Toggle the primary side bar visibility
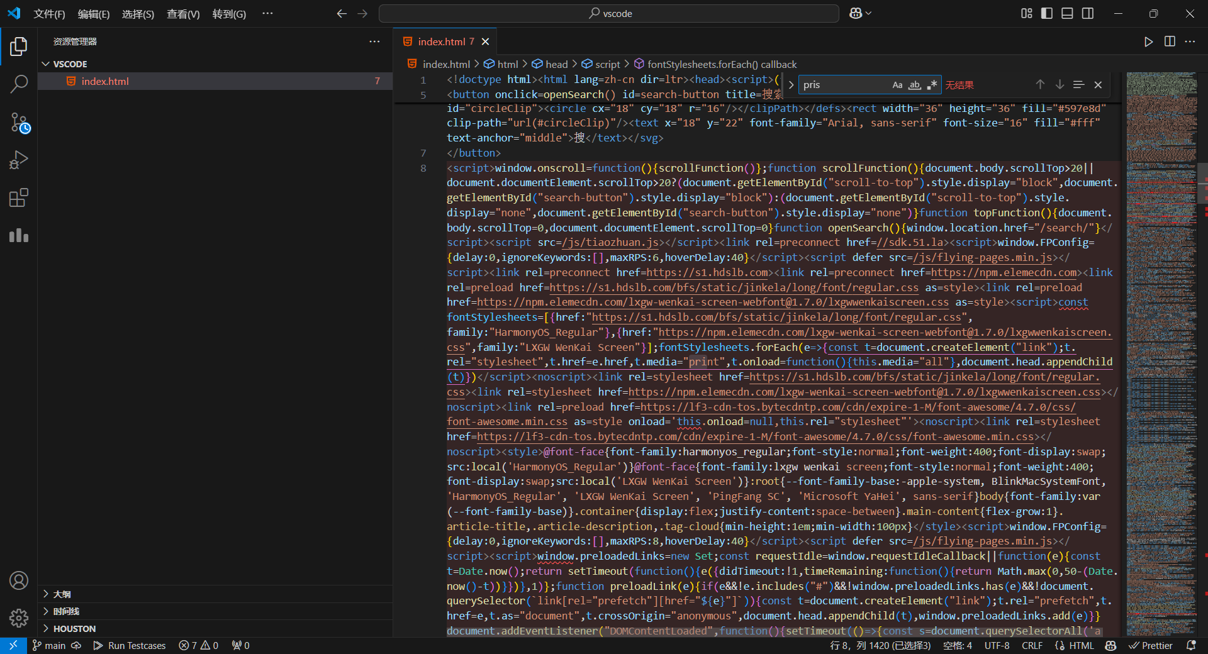 1047,13
